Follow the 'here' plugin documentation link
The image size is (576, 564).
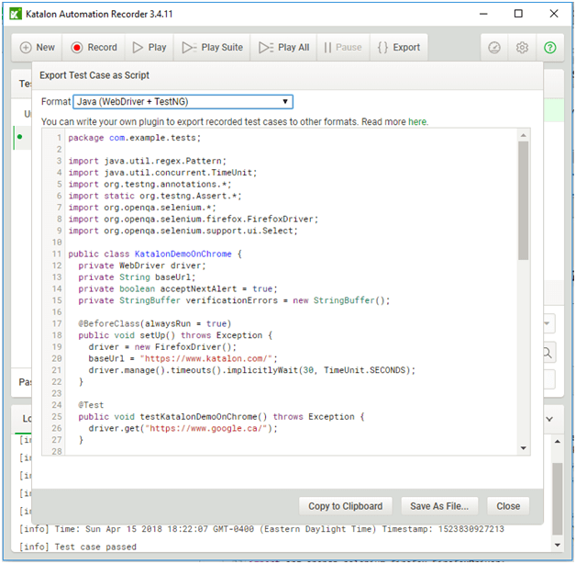click(417, 122)
